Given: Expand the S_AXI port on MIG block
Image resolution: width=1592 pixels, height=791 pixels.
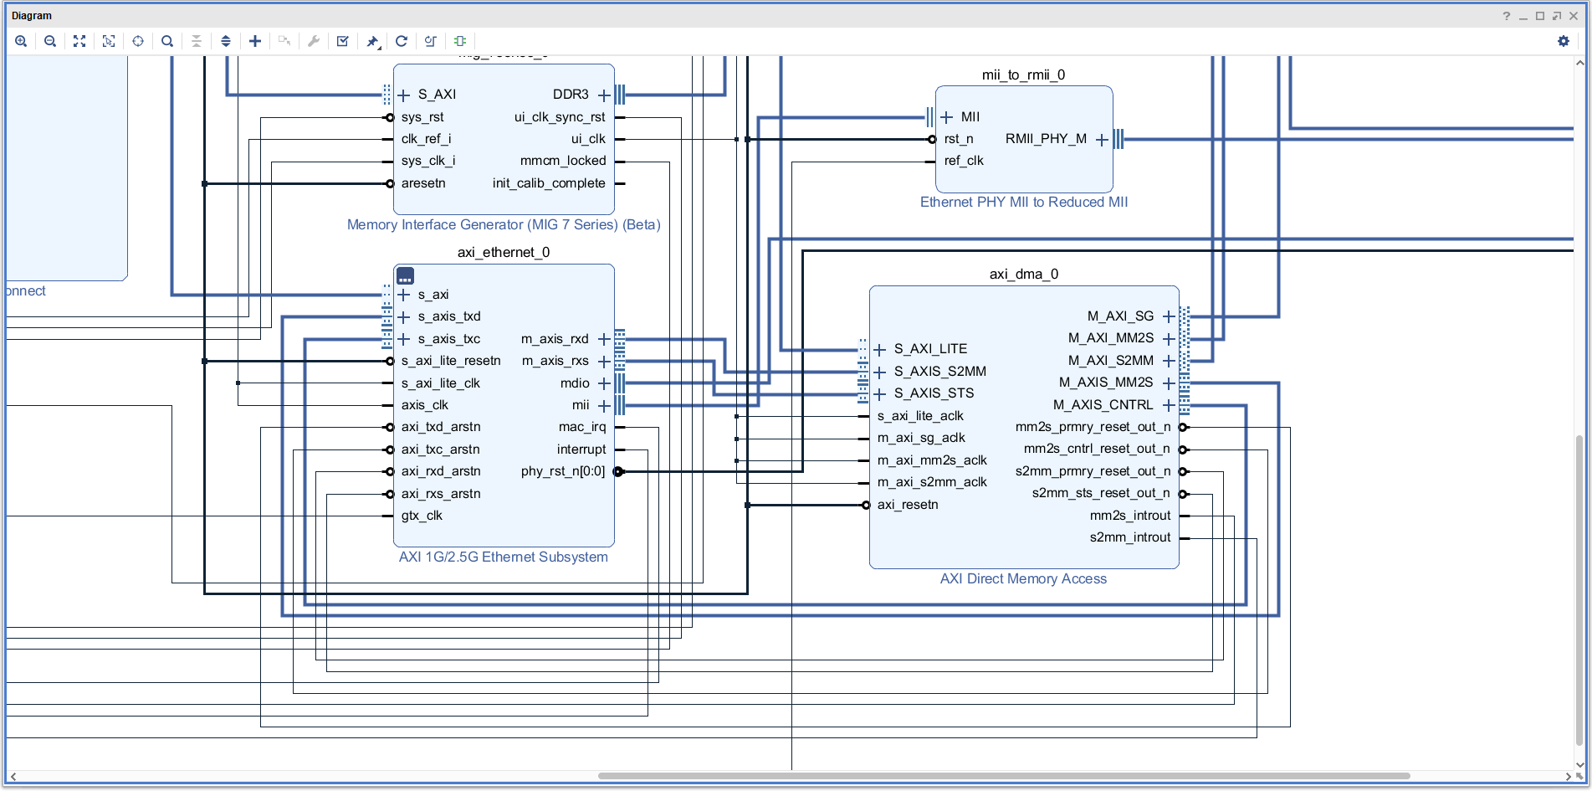Looking at the screenshot, I should [404, 95].
